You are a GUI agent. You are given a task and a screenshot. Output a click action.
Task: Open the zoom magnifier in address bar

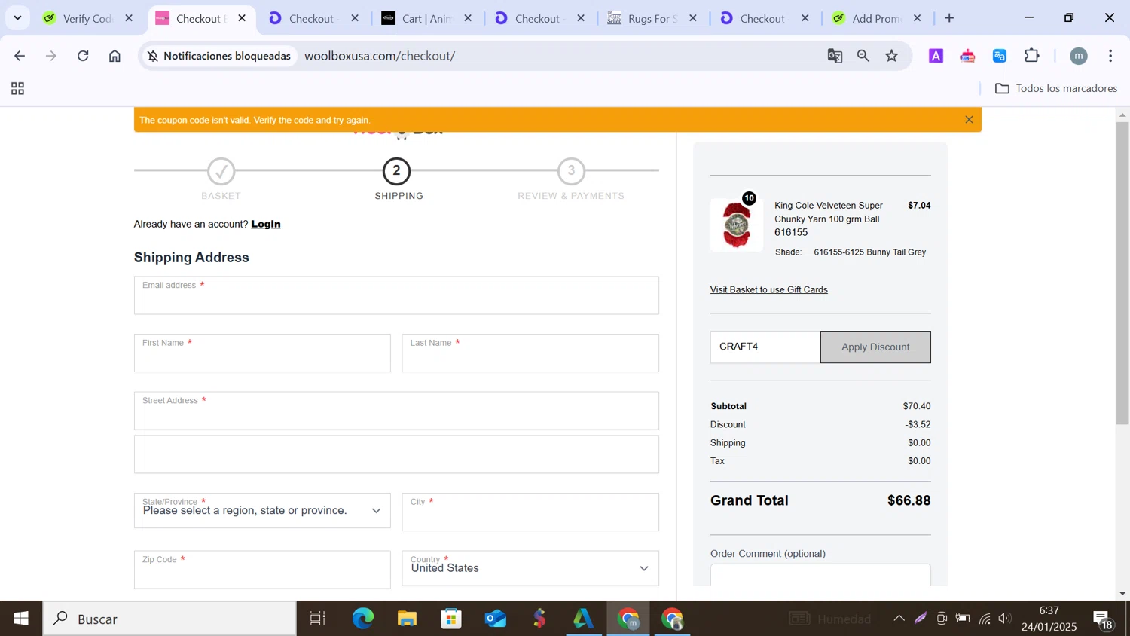863,56
